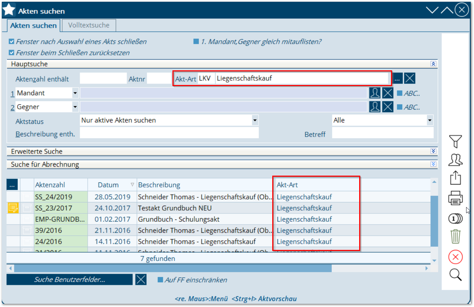This screenshot has height=307, width=474.
Task: Enable Auf FF einschränken checkbox
Action: (x=160, y=280)
